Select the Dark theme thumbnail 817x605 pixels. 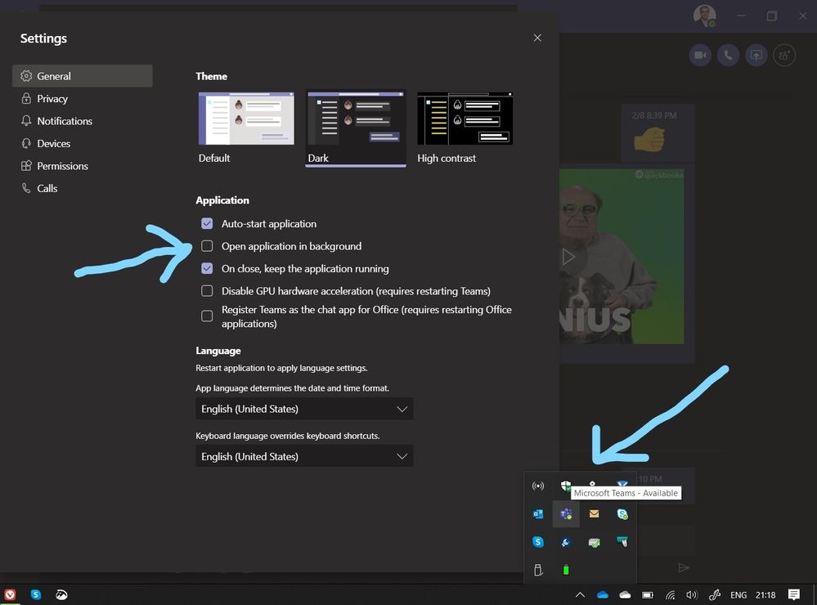pos(356,119)
